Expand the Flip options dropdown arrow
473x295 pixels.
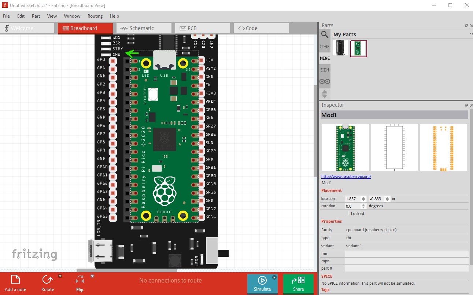(x=92, y=276)
